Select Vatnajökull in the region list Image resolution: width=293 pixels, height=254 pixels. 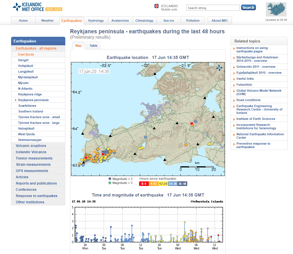click(x=26, y=128)
